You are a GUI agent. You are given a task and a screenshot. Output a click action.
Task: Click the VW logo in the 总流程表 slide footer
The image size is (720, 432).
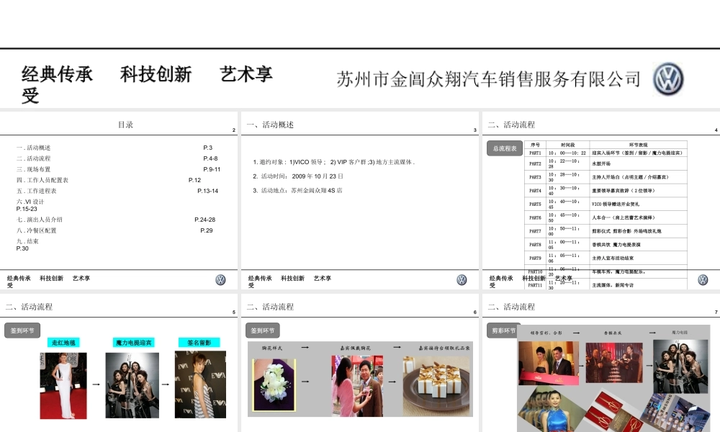703,279
